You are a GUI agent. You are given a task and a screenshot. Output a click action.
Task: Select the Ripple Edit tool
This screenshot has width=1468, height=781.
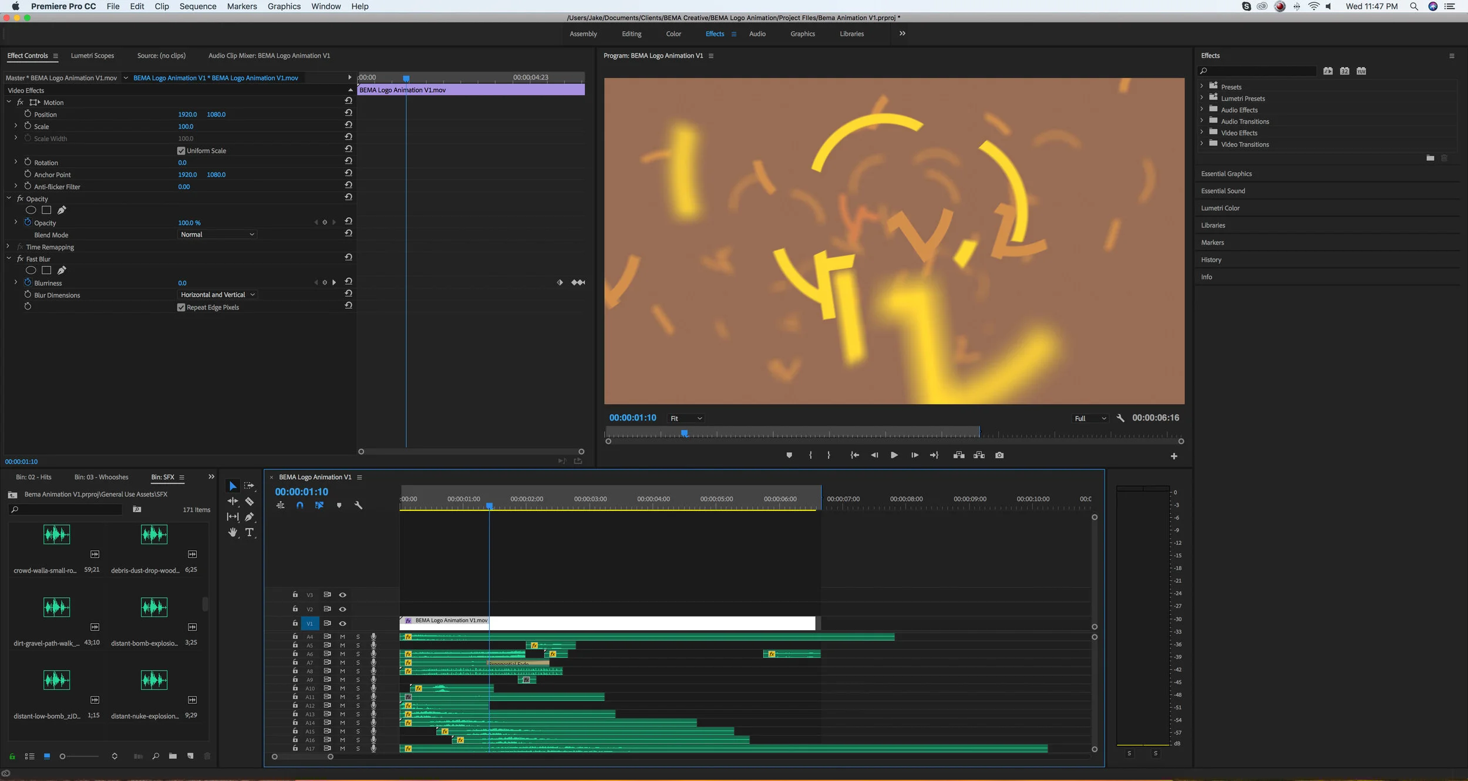coord(233,501)
